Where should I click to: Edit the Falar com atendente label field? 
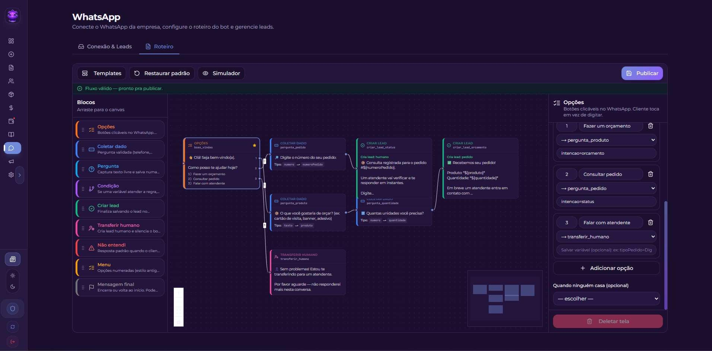tap(611, 222)
